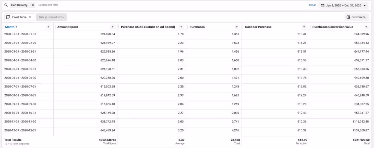Click the Search and filter field
The image size is (374, 148).
click(x=48, y=5)
